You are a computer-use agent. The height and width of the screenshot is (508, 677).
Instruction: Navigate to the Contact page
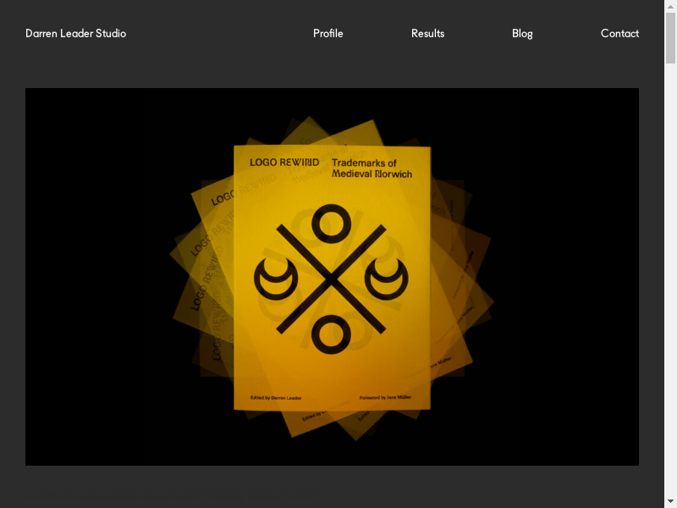[619, 34]
